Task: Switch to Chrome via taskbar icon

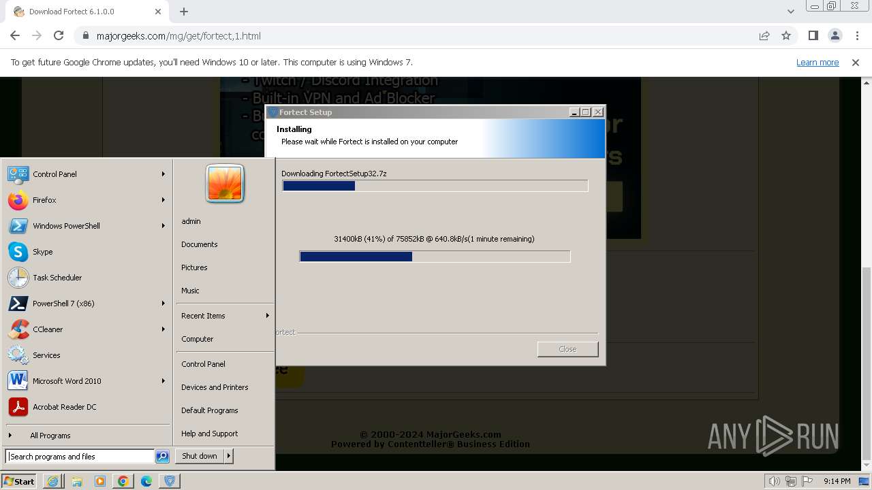Action: pos(123,481)
